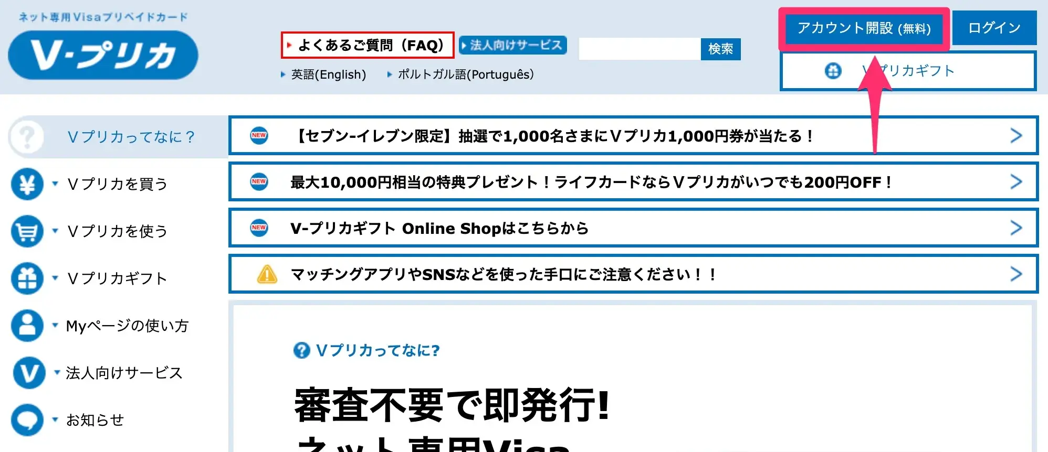Click the search input field
The height and width of the screenshot is (452, 1048).
[640, 49]
